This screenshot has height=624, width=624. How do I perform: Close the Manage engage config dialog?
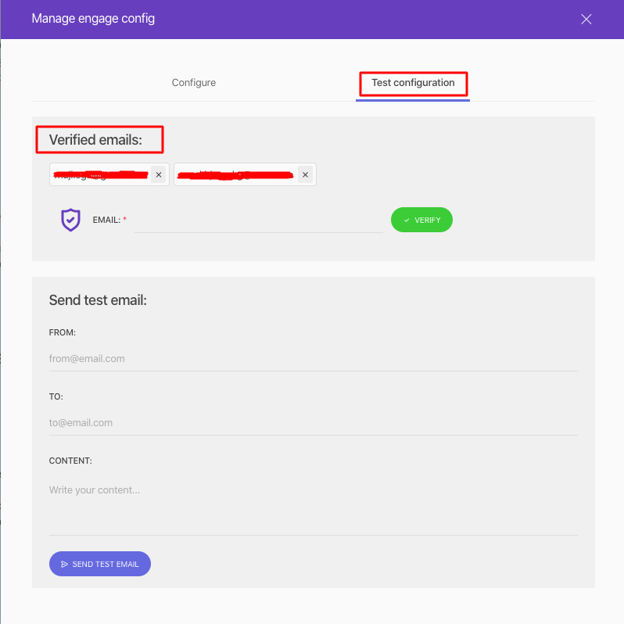586,20
